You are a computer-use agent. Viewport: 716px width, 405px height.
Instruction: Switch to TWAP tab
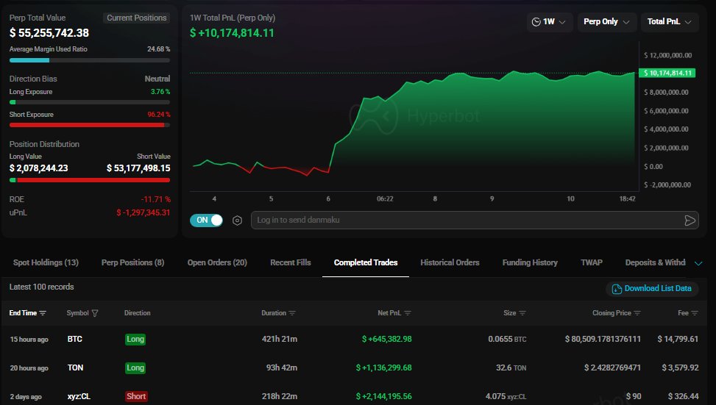[592, 262]
